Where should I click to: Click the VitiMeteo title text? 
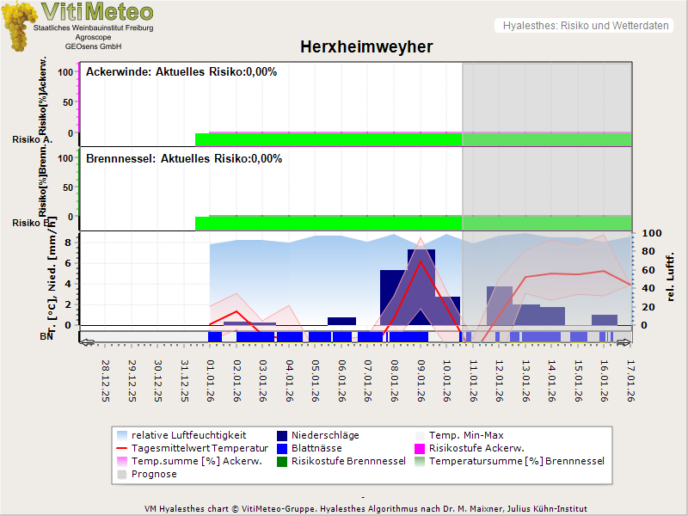tap(97, 12)
